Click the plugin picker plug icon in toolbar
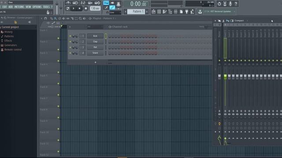282x158 pixels. (x=187, y=12)
